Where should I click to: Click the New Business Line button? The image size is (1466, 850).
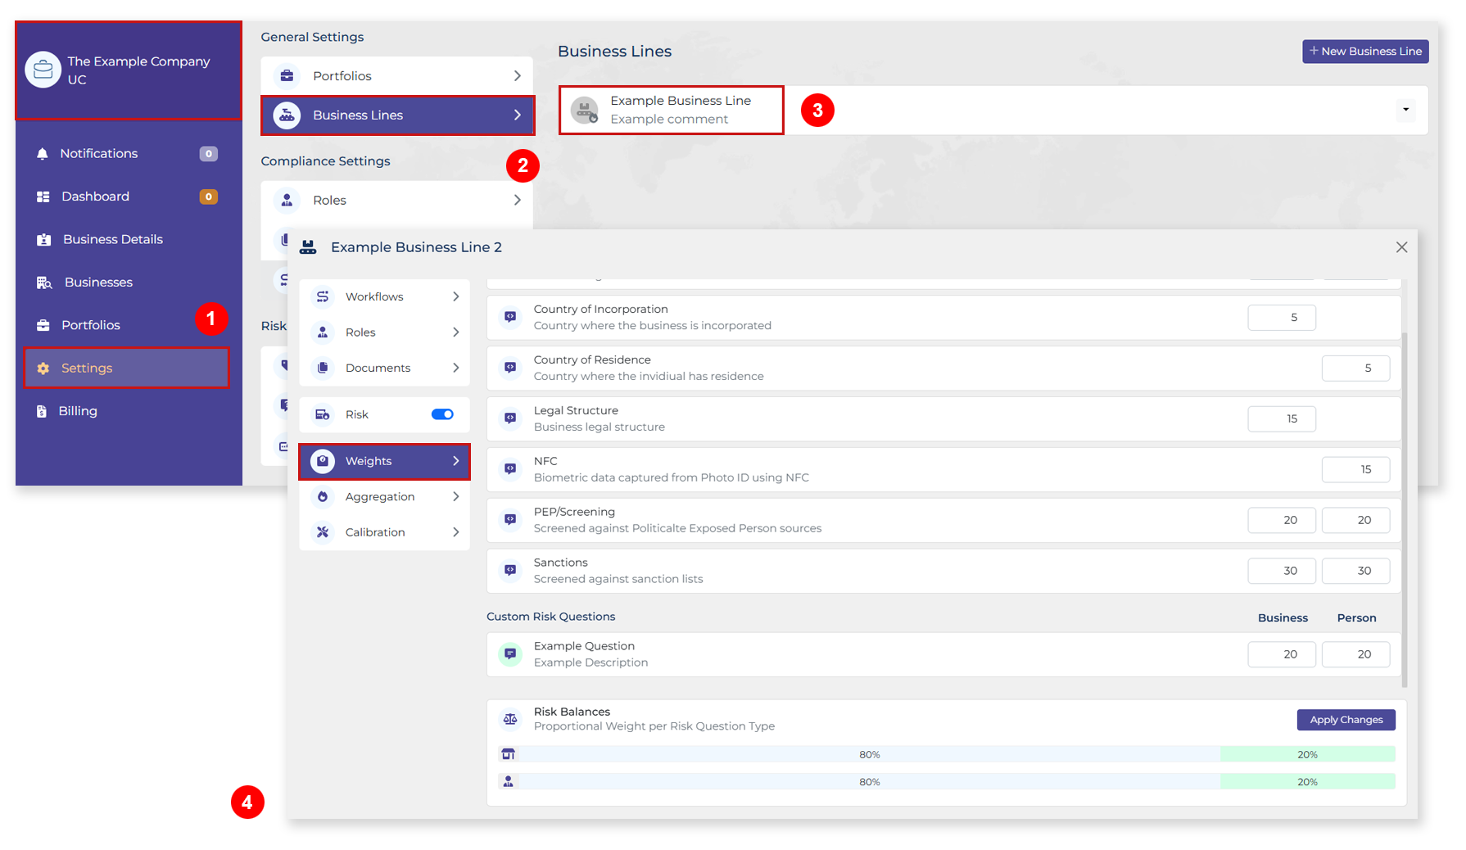click(x=1365, y=51)
